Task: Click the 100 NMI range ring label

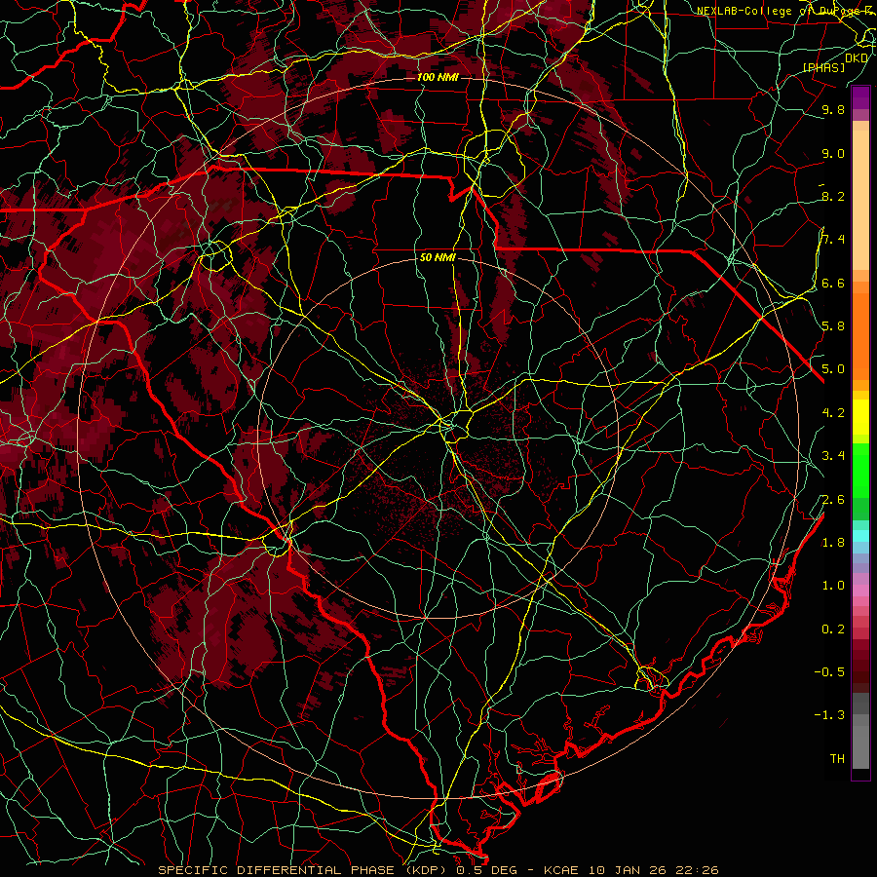Action: pos(438,77)
